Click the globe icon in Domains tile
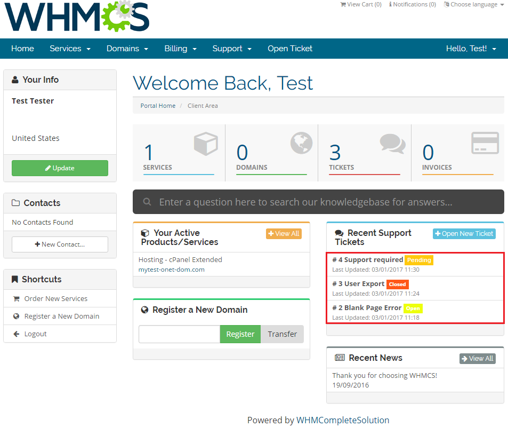The image size is (508, 427). tap(301, 143)
